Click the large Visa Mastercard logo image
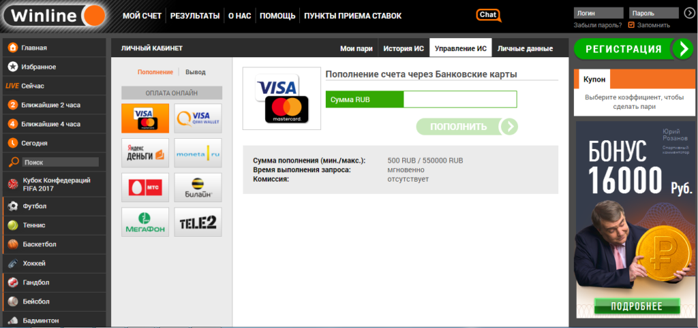 (x=282, y=99)
